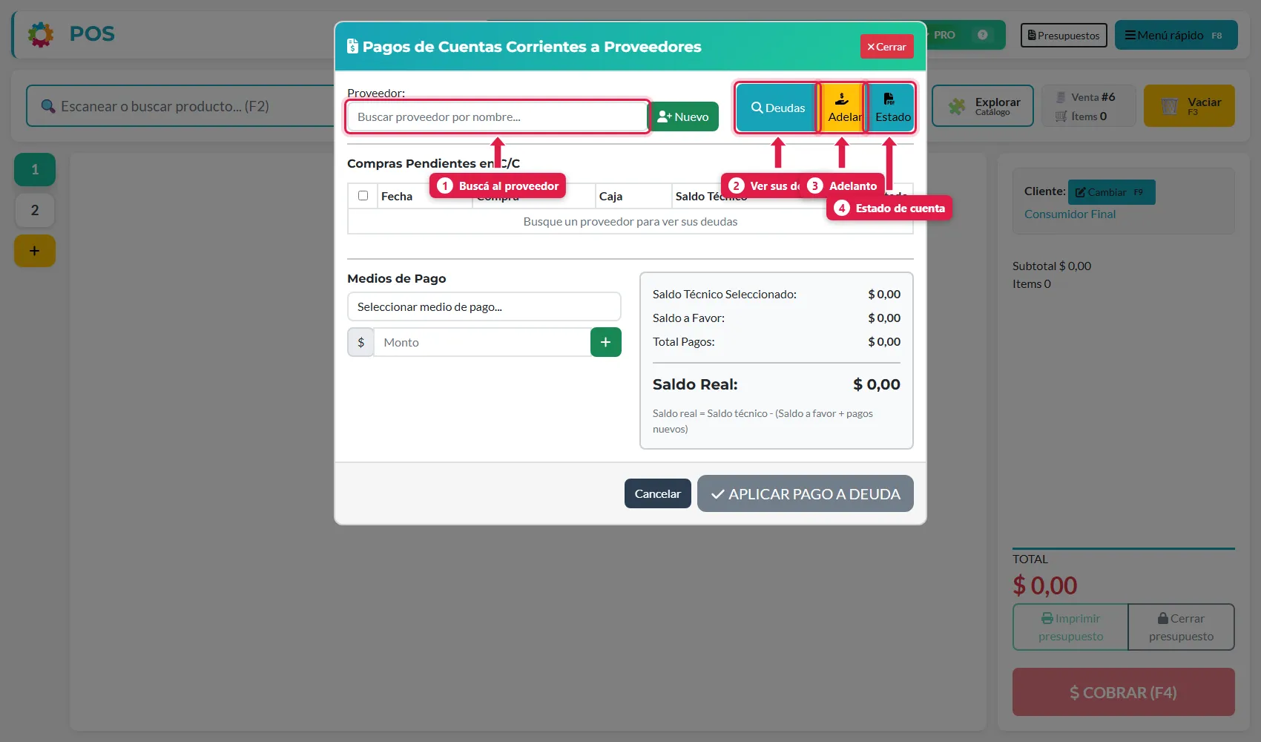Image resolution: width=1261 pixels, height=742 pixels.
Task: Switch to sale tab 2
Action: (x=35, y=211)
